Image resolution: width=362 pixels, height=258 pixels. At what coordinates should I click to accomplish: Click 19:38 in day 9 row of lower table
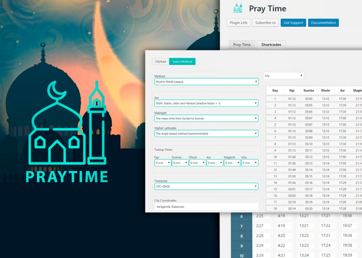point(347,245)
